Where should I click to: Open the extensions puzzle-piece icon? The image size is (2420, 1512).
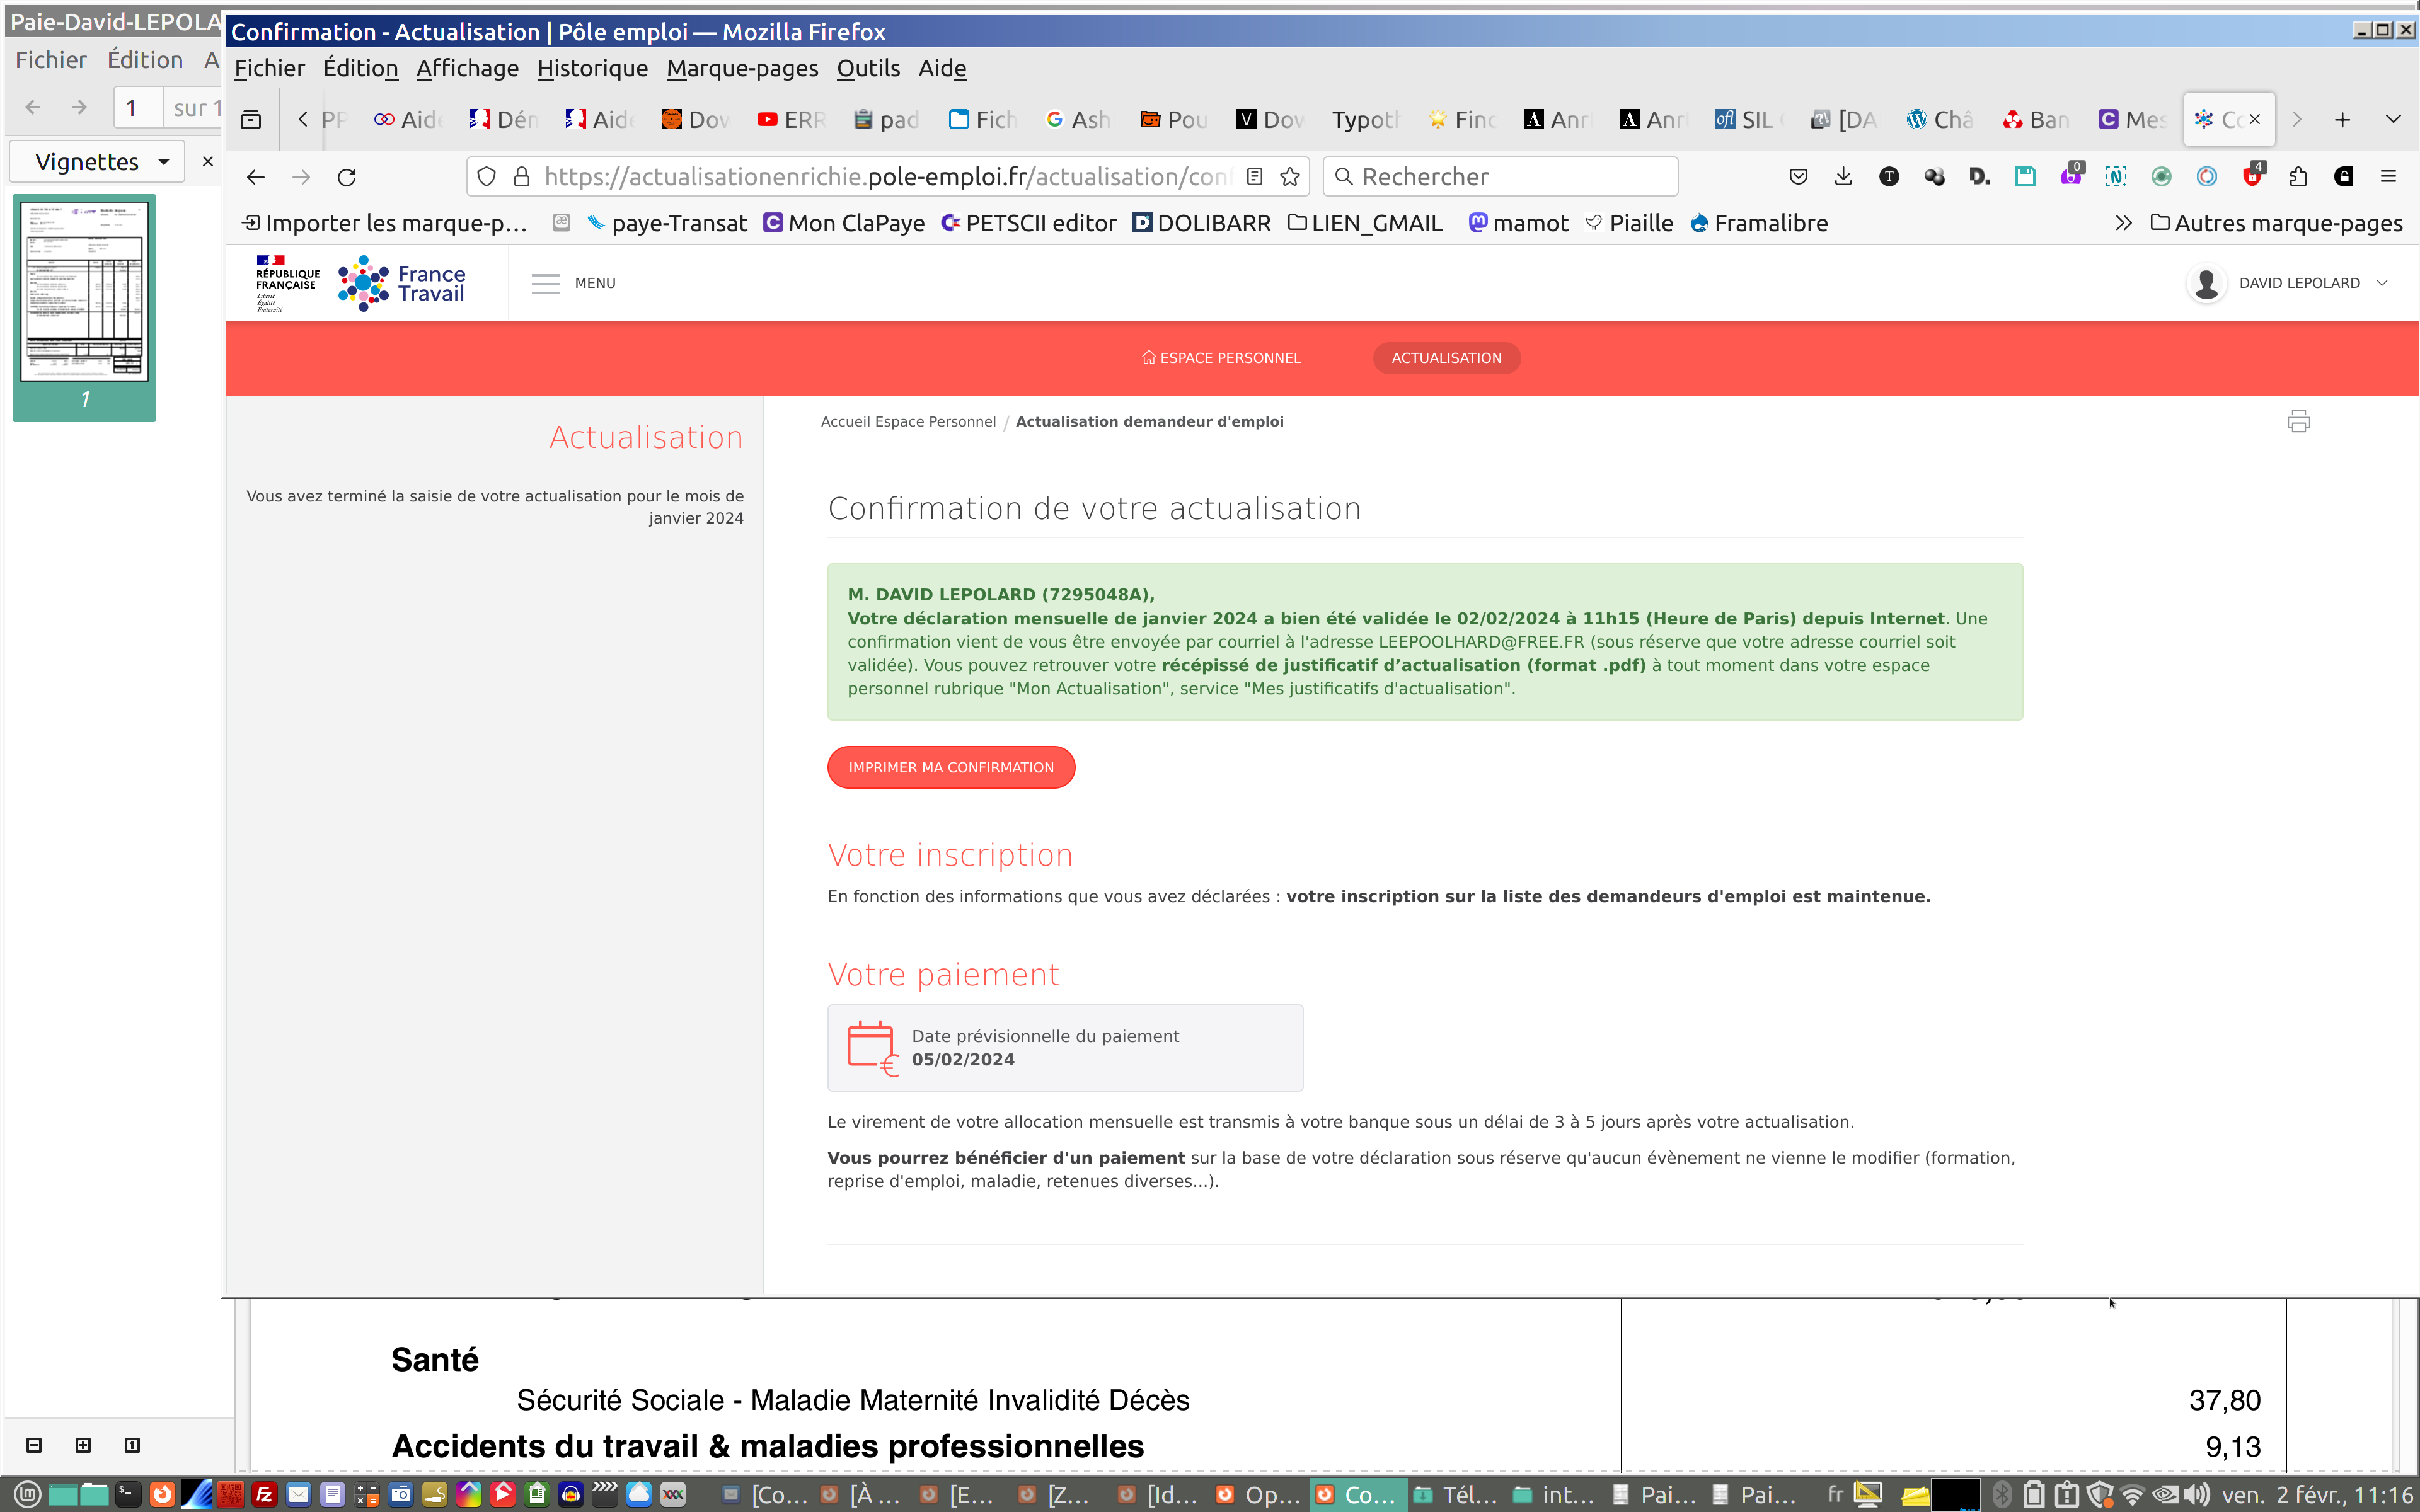(x=2298, y=177)
